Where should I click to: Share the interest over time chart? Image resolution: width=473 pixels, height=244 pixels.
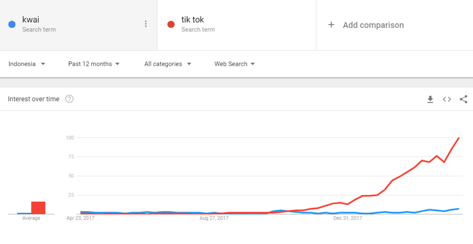click(463, 99)
